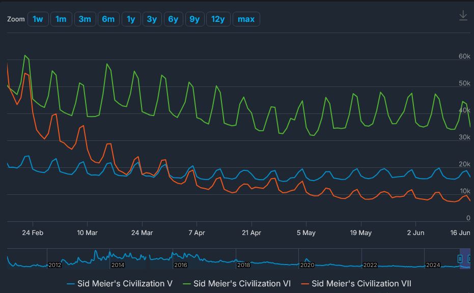This screenshot has height=293, width=474.
Task: Click the 2018 marker in the navigator
Action: (x=243, y=265)
